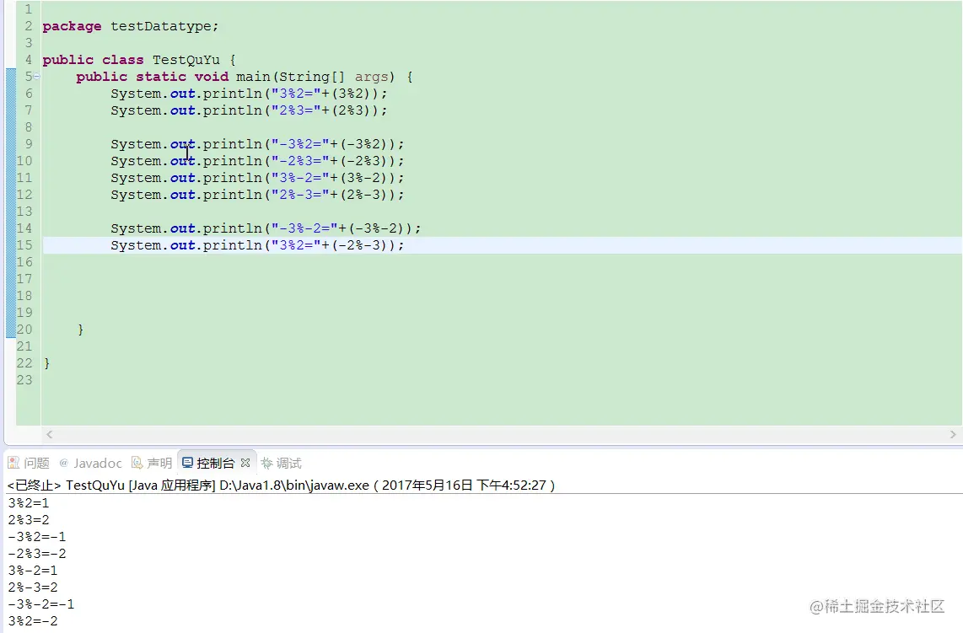Click highlighted line with (-2%-3)
Image resolution: width=963 pixels, height=633 pixels.
(x=257, y=245)
